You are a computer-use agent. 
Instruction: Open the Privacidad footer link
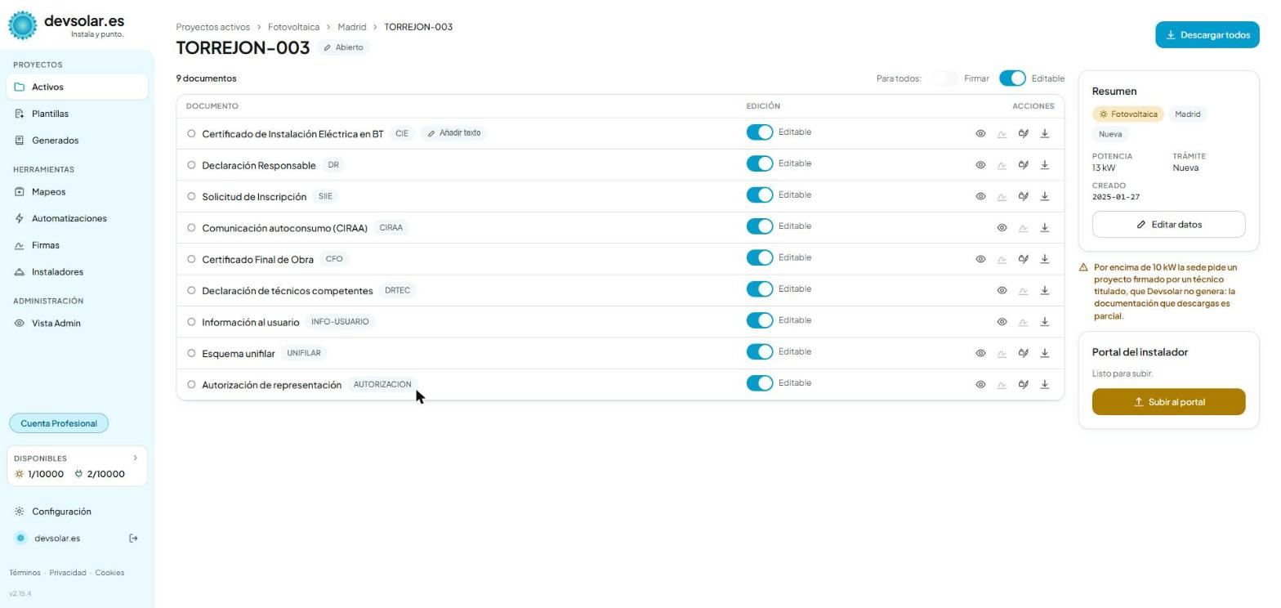pos(68,573)
